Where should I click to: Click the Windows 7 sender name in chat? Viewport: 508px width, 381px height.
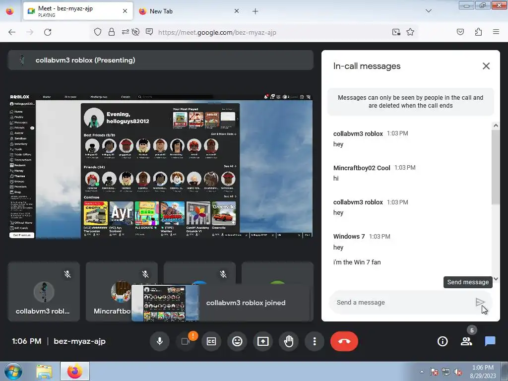(349, 236)
